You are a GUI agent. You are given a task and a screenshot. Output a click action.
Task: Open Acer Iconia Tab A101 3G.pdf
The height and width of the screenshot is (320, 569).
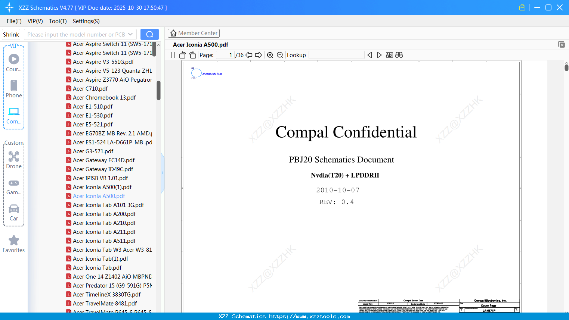[108, 205]
